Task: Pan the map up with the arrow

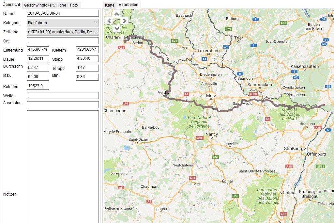Action: click(117, 14)
